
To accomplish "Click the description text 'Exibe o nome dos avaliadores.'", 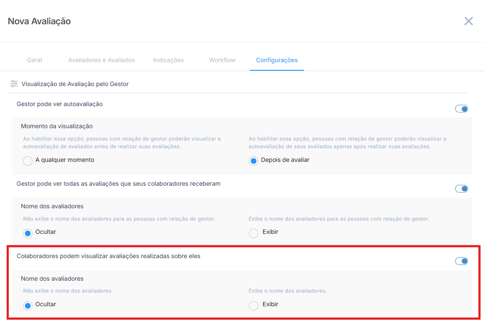I will click(287, 291).
